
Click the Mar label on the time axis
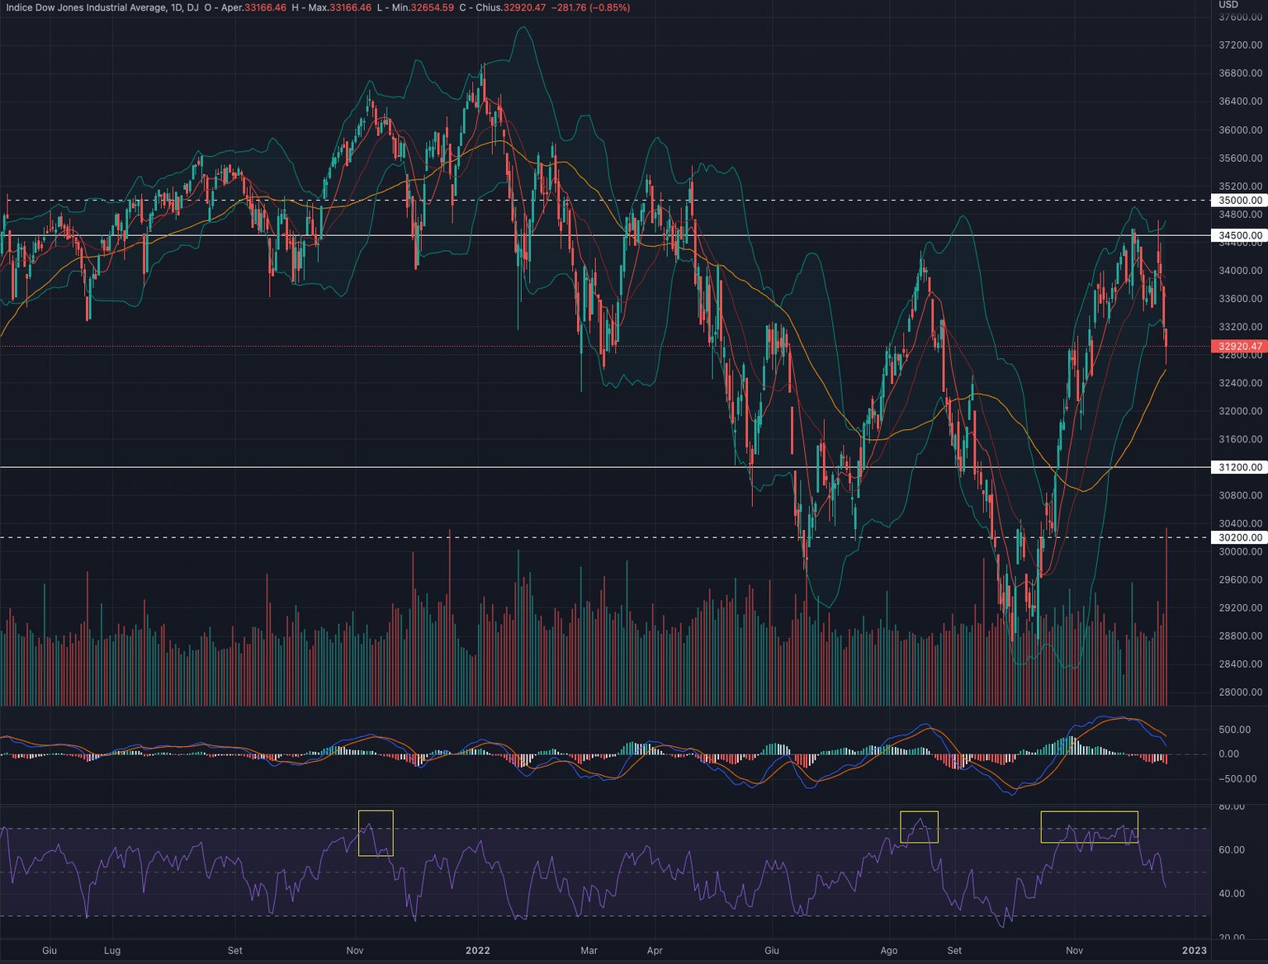[589, 951]
